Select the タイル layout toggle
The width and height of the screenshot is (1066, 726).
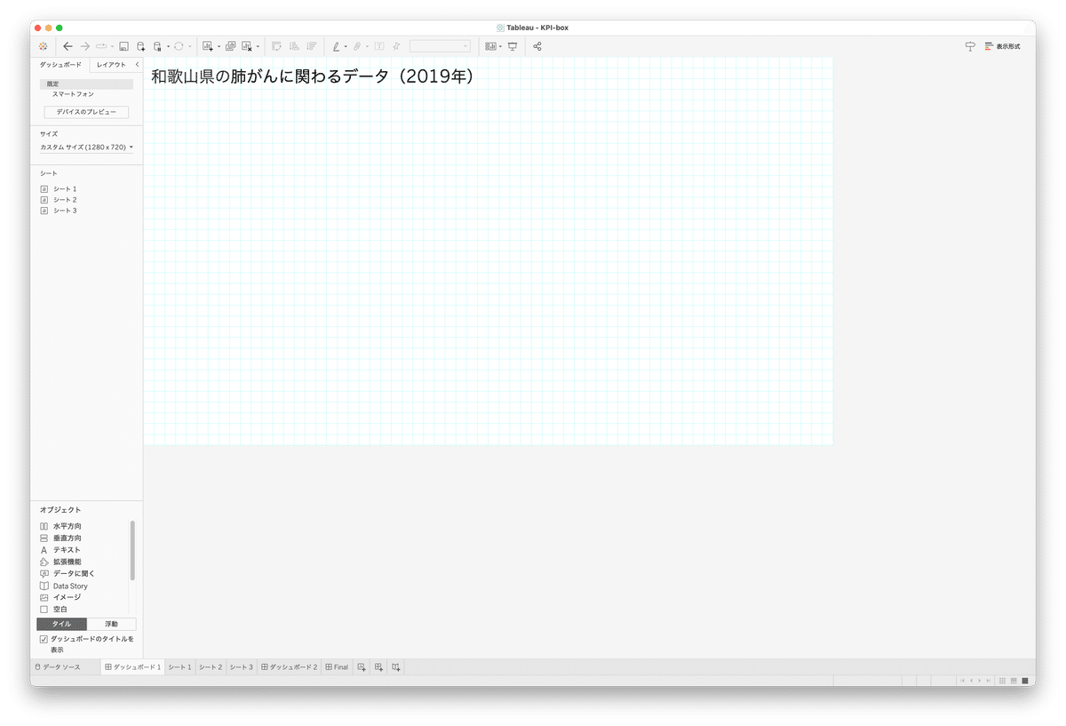coord(61,624)
